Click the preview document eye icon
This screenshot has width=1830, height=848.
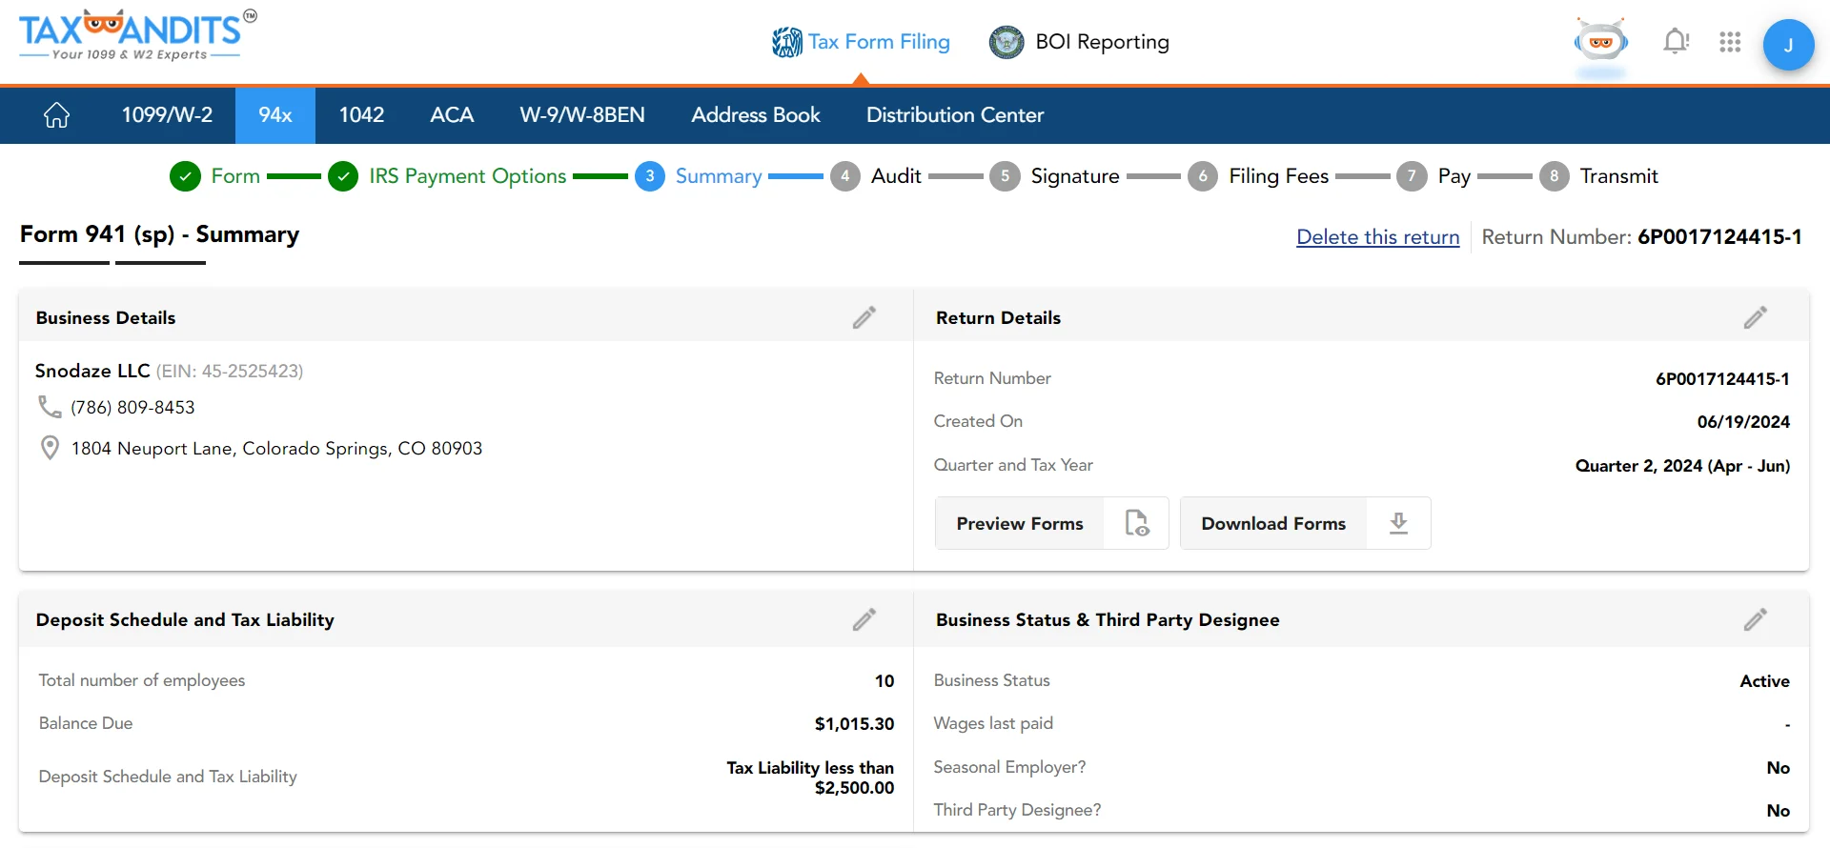[x=1137, y=523]
